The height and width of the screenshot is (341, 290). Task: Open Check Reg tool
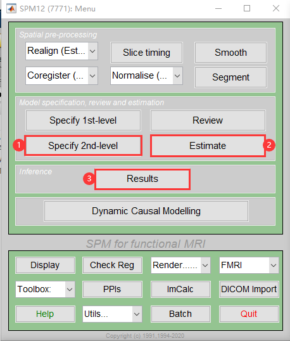pyautogui.click(x=112, y=265)
